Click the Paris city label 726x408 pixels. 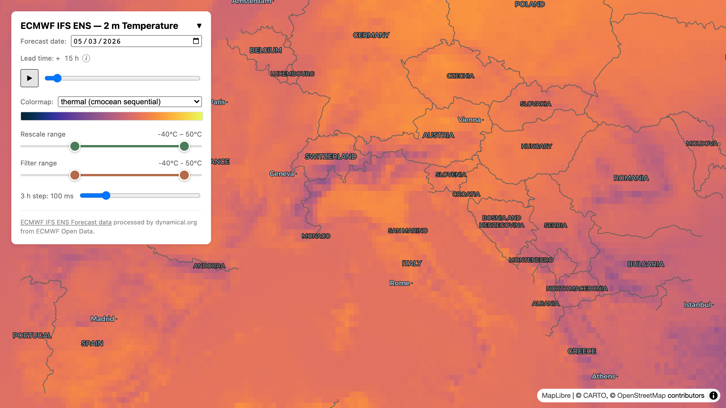[218, 102]
